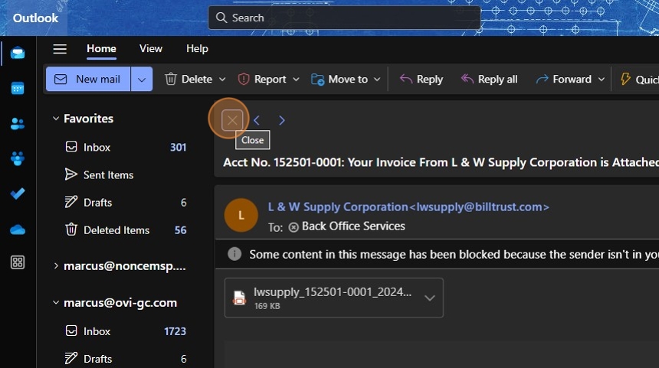Image resolution: width=659 pixels, height=368 pixels.
Task: Open the Groups icon in the sidebar
Action: (x=18, y=158)
